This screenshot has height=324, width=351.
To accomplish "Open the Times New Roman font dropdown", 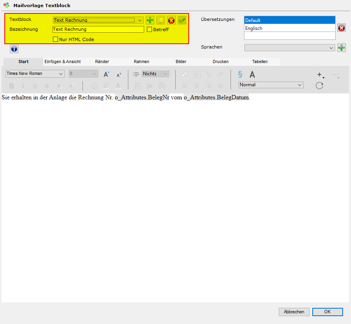I will pos(61,74).
